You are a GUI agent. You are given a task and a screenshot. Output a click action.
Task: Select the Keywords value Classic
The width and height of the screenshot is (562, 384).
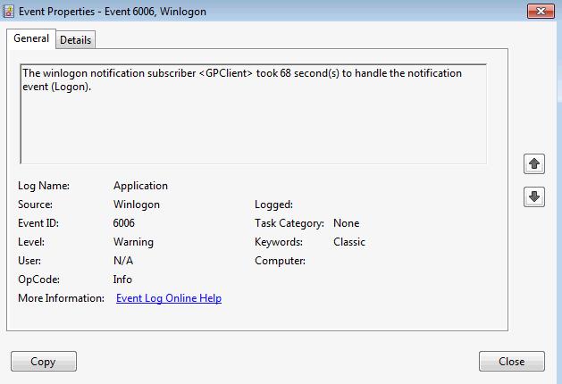[348, 242]
